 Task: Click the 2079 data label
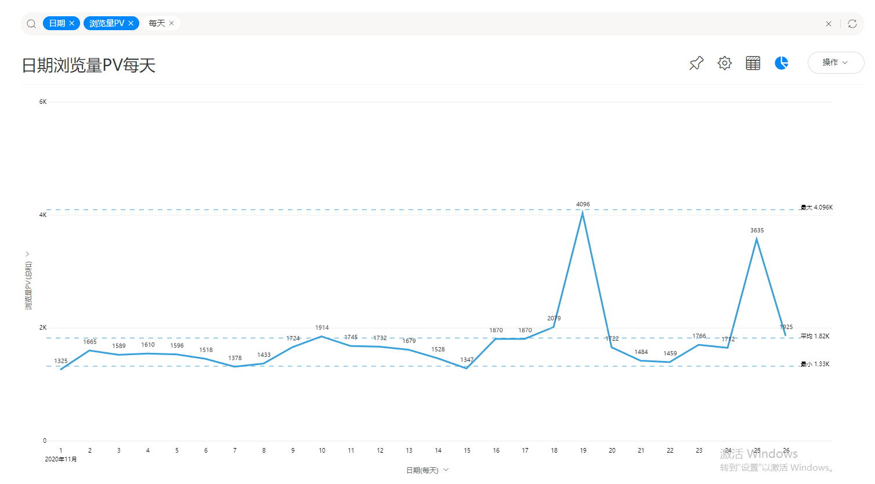[x=554, y=318]
